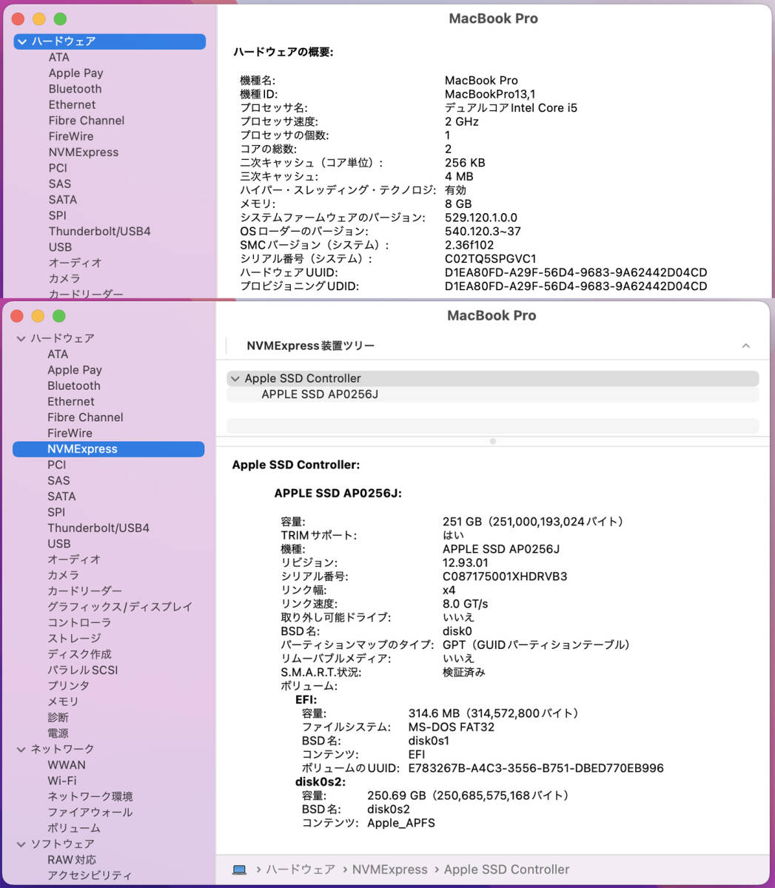Click the link speed value 8.0 GT/s
Screen dimensions: 775x888
(466, 604)
